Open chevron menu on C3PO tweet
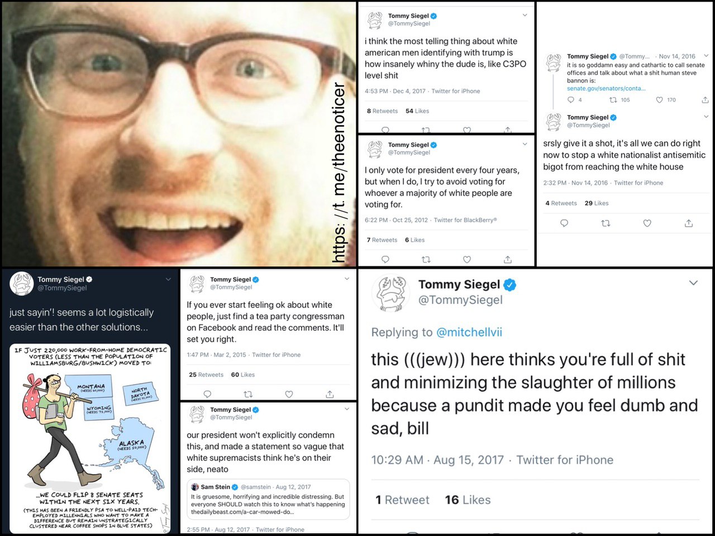715x536 pixels. tap(525, 15)
